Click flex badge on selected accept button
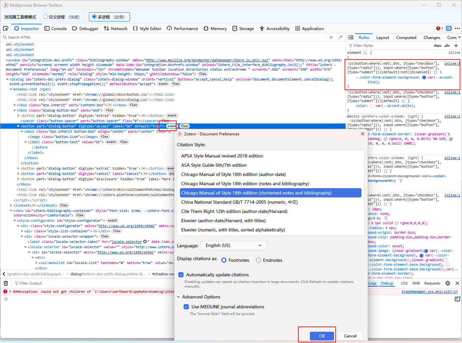Image resolution: width=462 pixels, height=343 pixels. click(185, 126)
